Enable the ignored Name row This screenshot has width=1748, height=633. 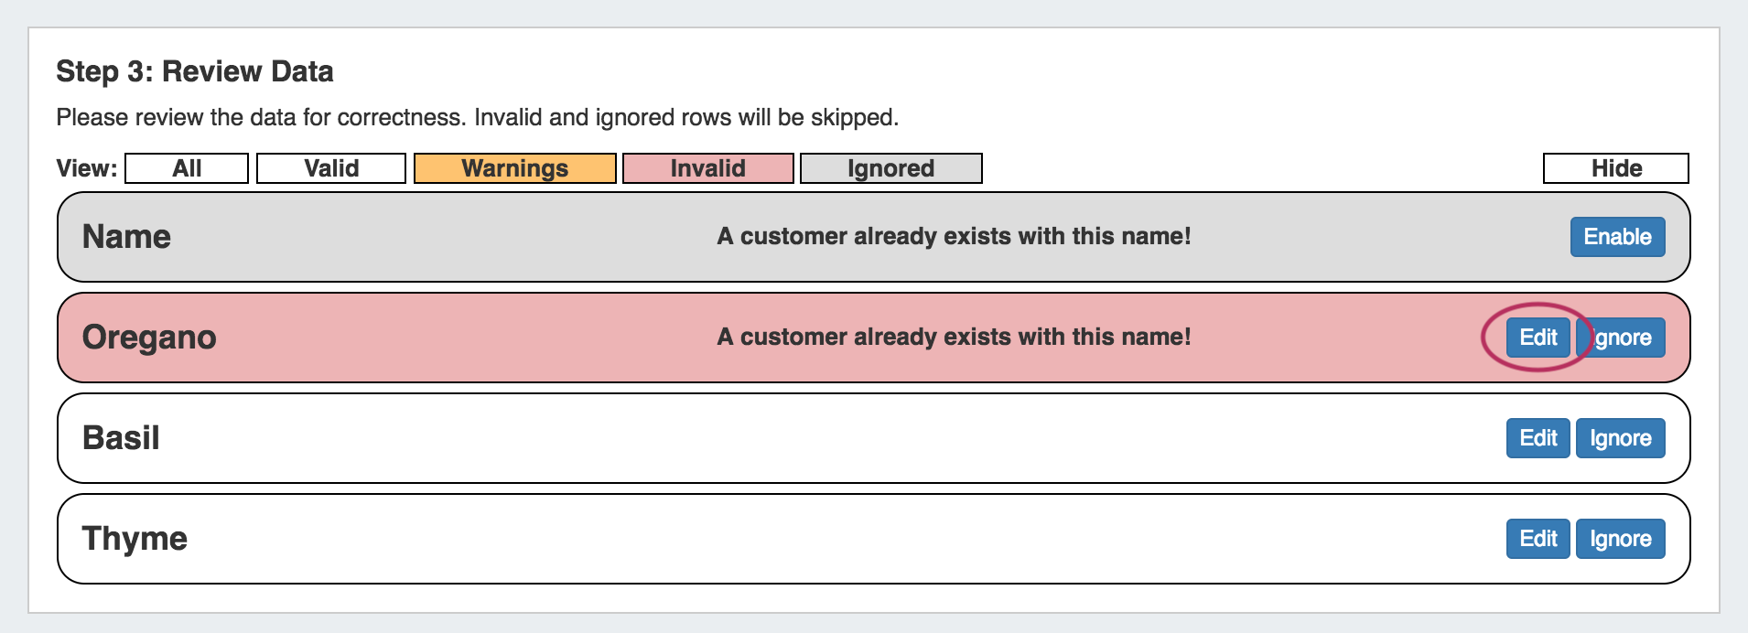[x=1617, y=237]
